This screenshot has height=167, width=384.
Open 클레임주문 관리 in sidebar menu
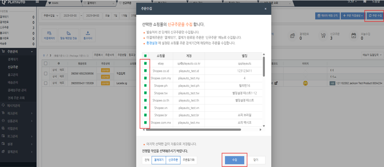[17, 90]
